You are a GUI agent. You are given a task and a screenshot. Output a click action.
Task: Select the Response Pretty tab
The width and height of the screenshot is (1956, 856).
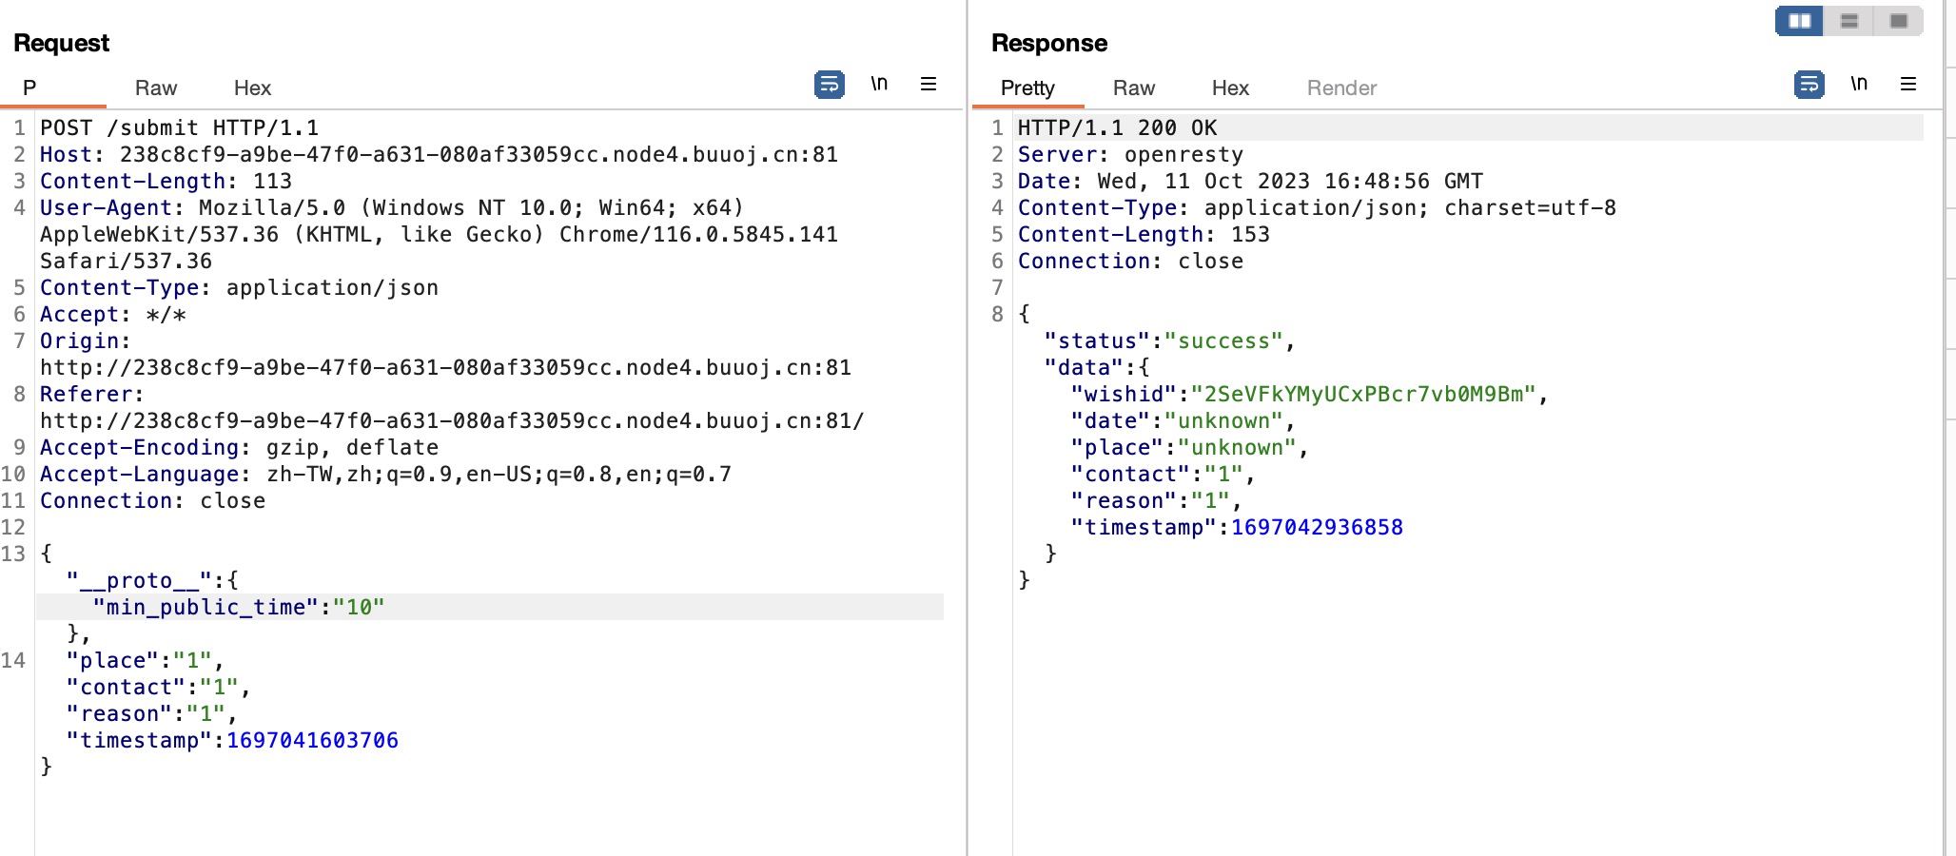[1027, 88]
